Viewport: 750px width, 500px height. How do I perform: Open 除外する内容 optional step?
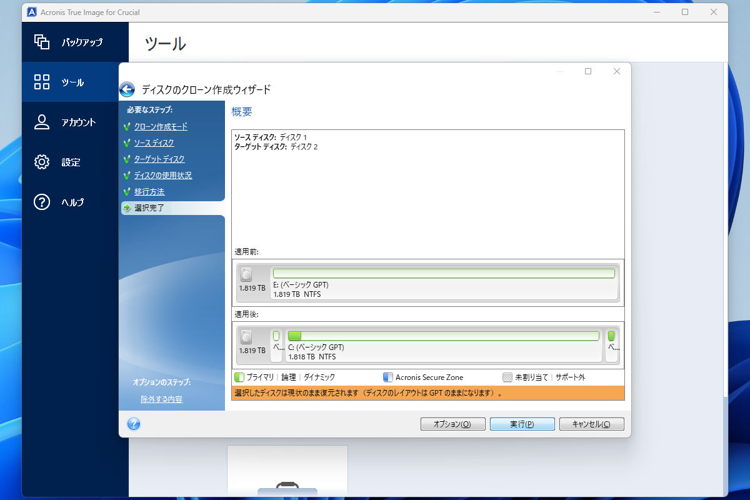162,399
